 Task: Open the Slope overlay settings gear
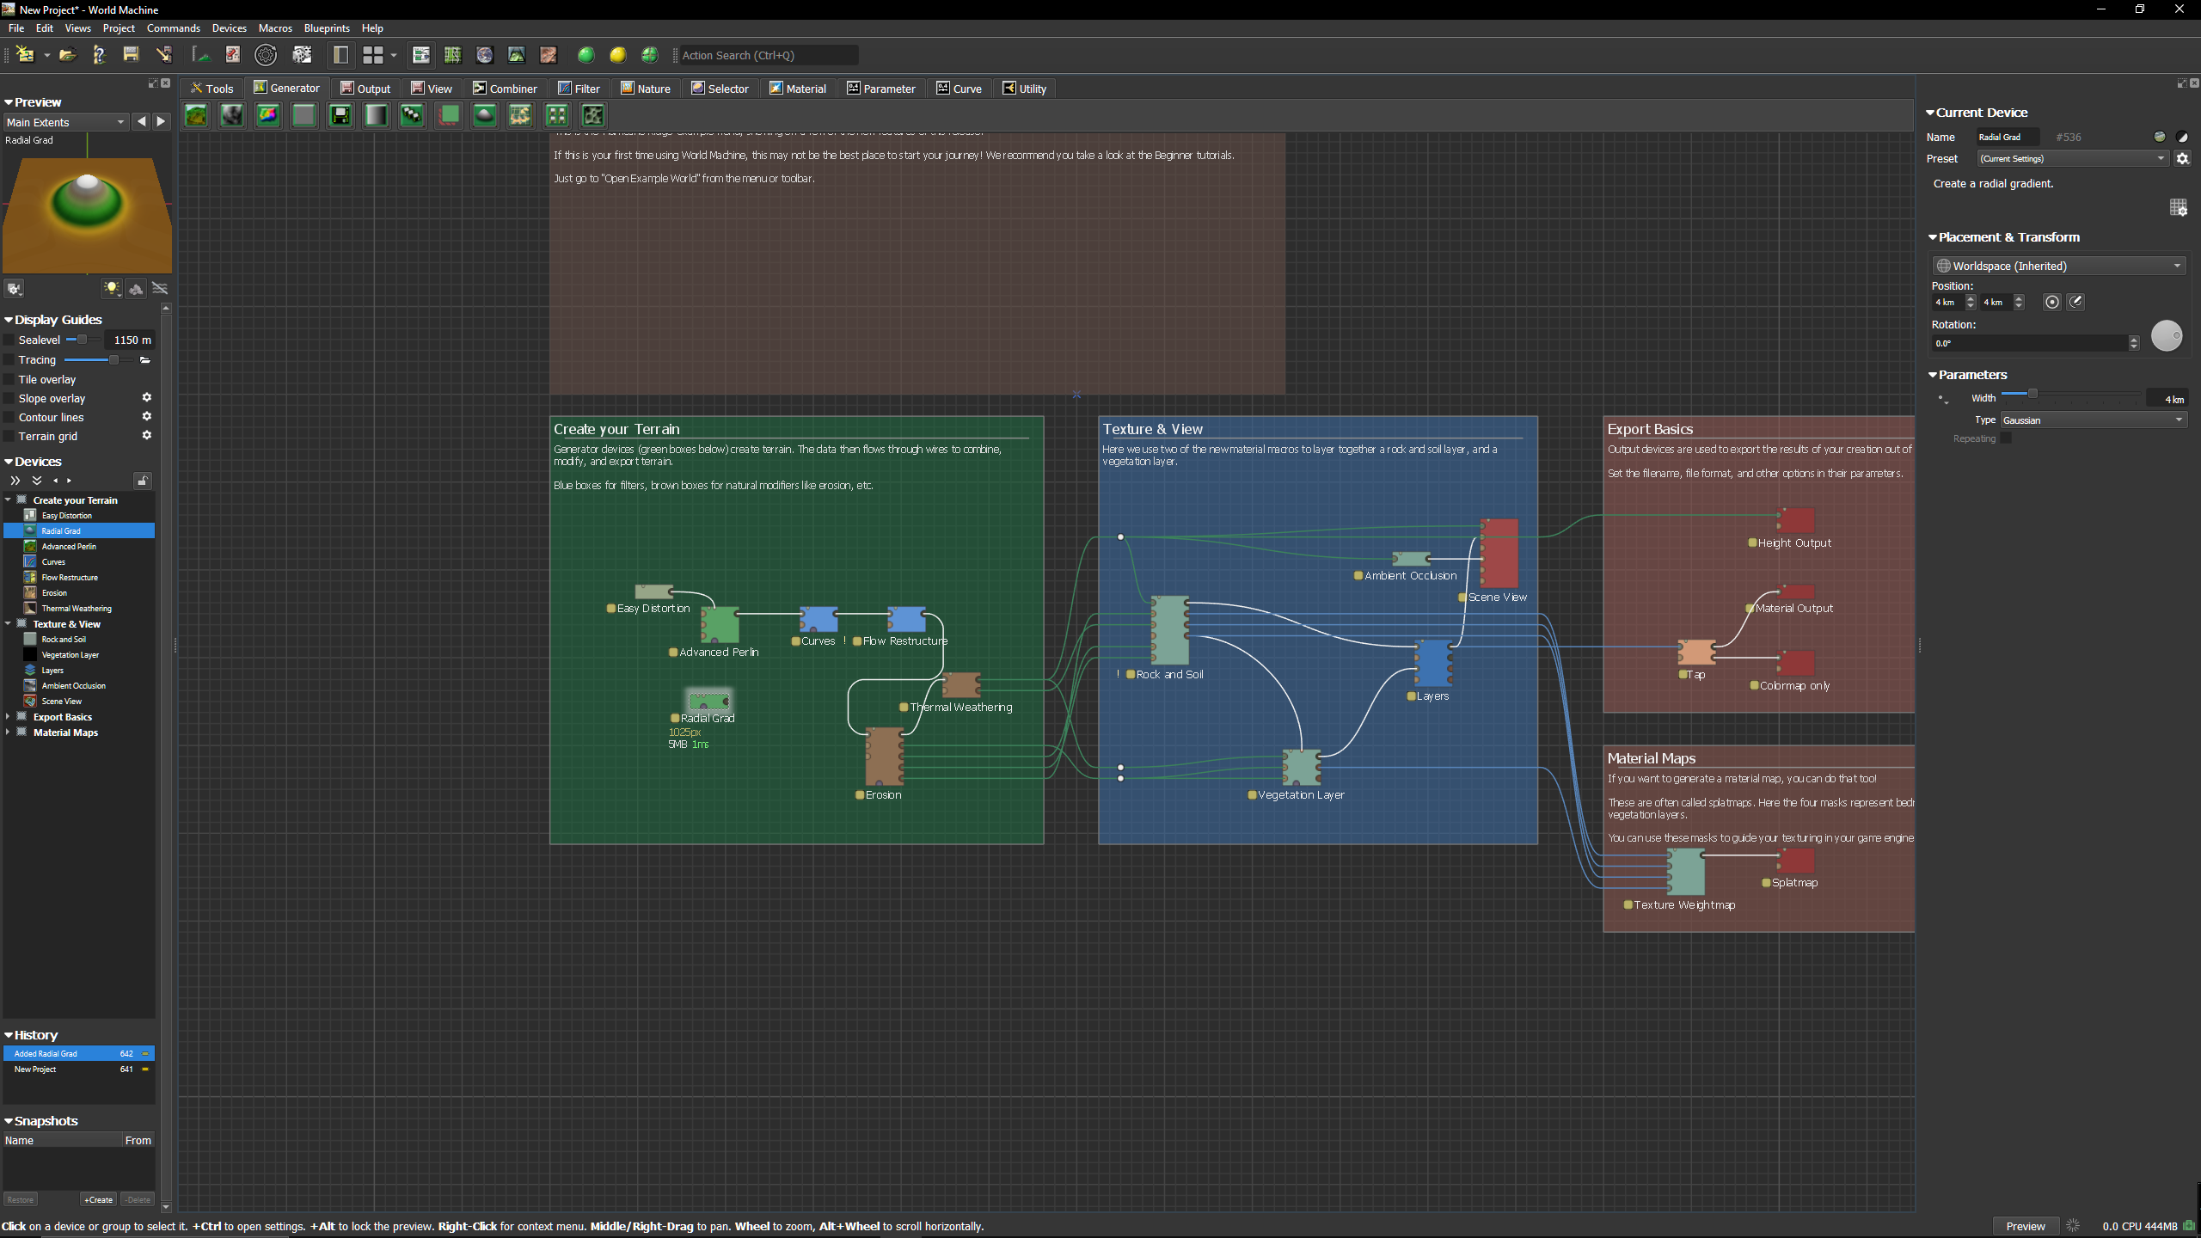click(x=147, y=398)
